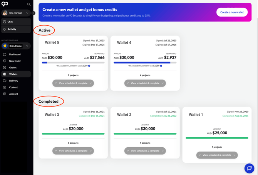Click Wallet 4 bonus credit info icon
Screen dimensions: 258x175
tap(161, 66)
